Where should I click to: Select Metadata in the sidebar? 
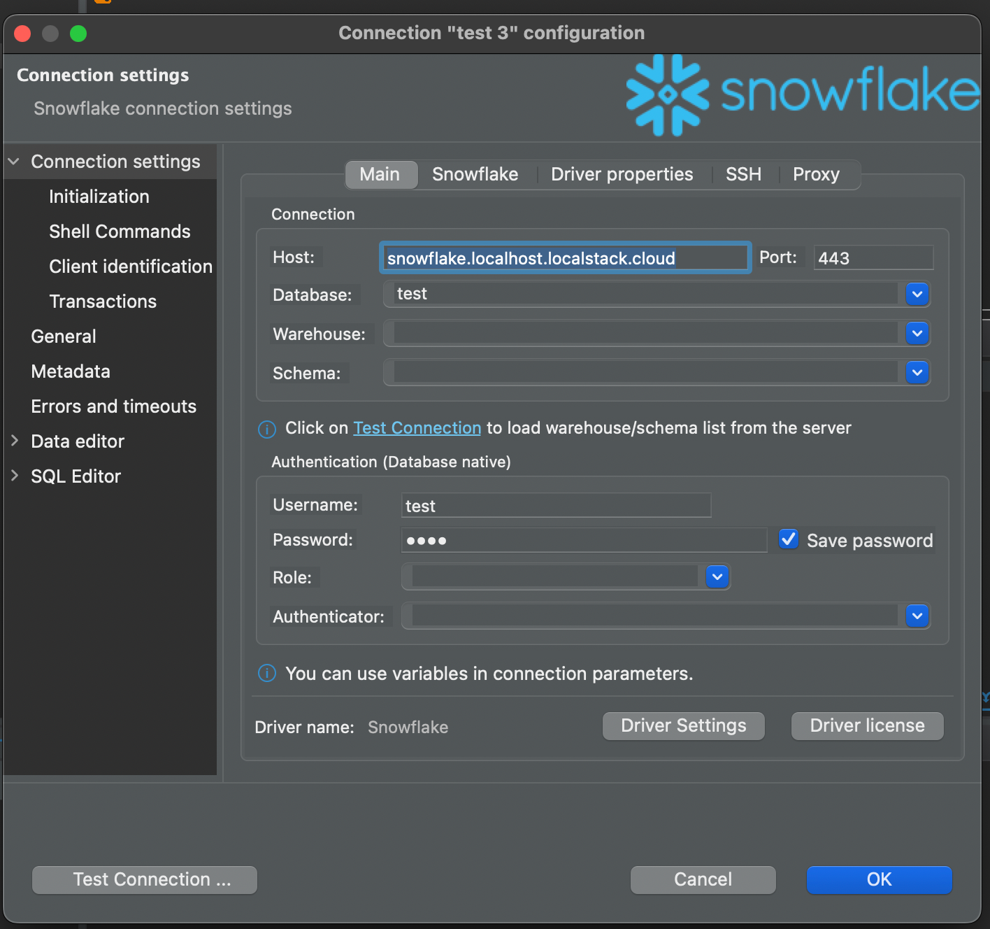(70, 371)
